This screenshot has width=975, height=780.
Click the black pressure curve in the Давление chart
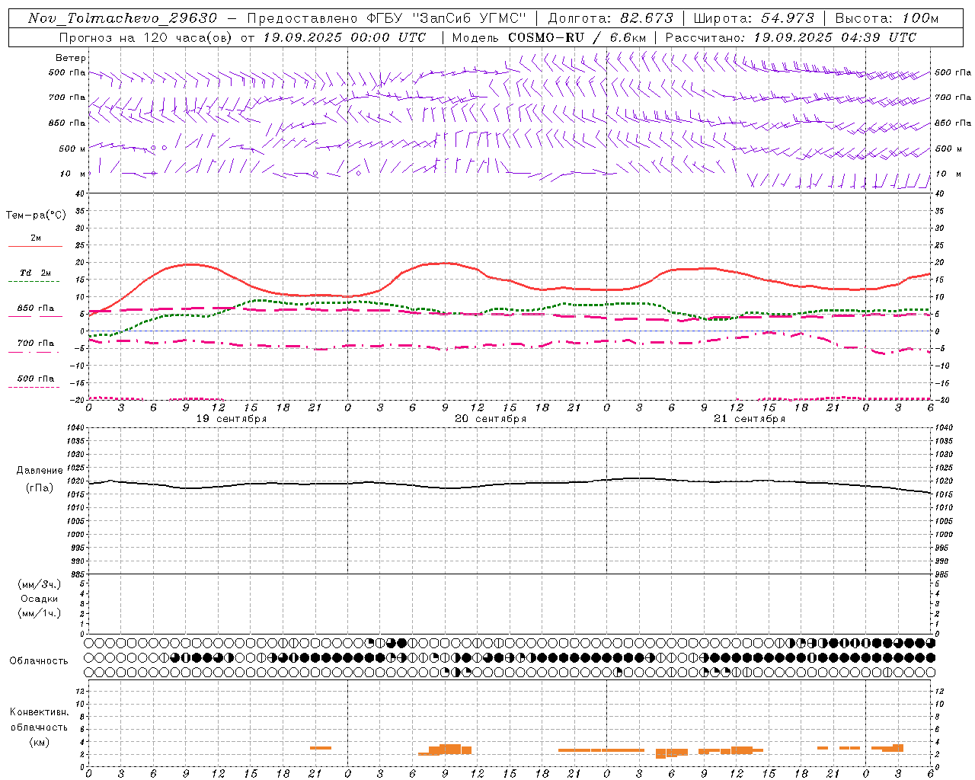pos(509,483)
